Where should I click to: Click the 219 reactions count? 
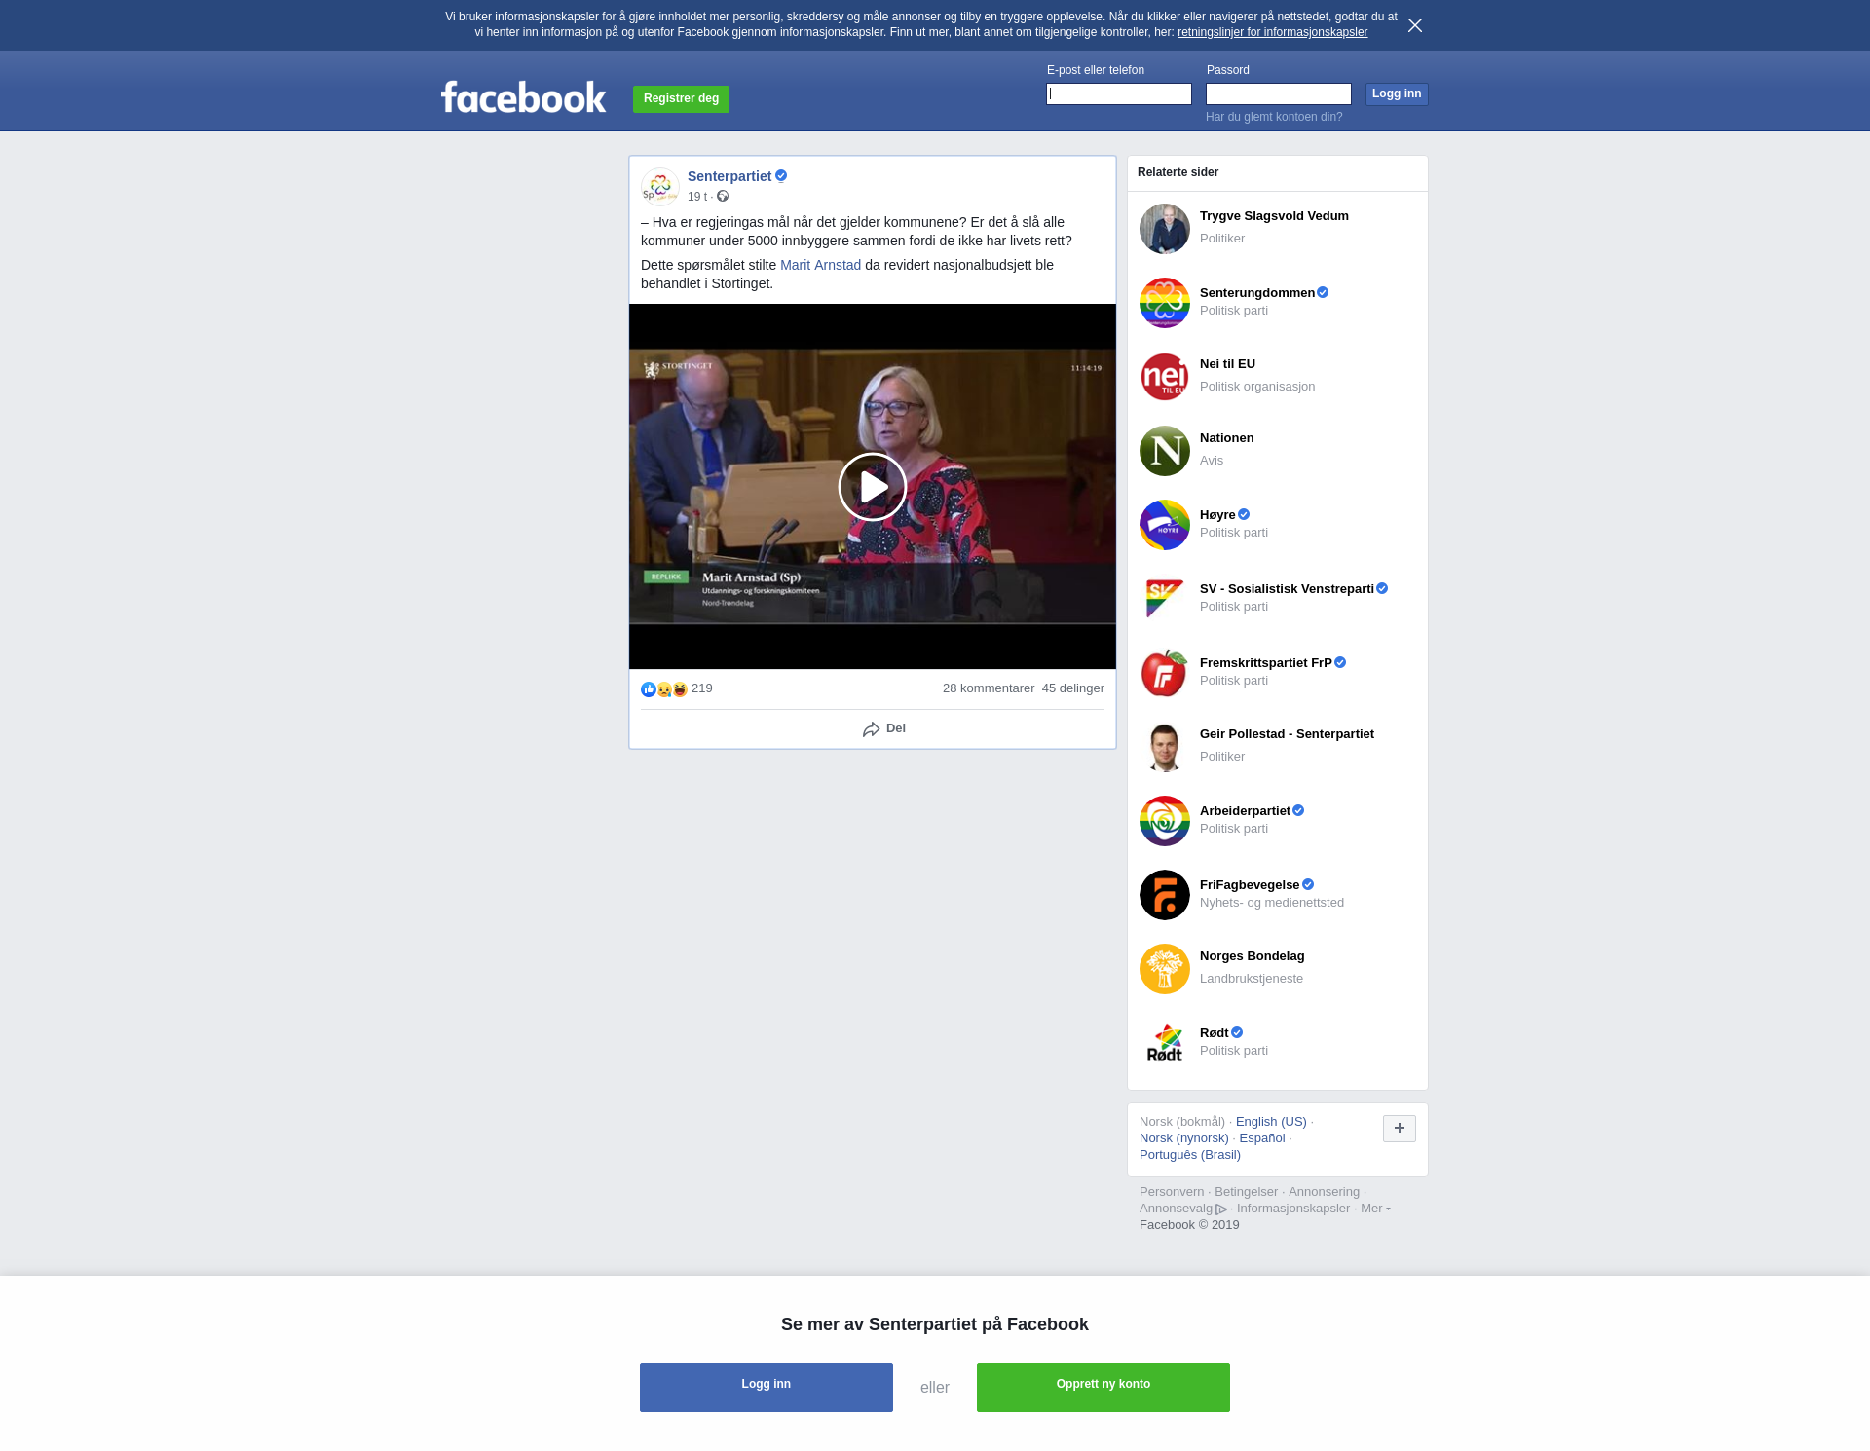(702, 688)
